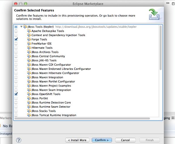Click the JBoss Maven Project Examples icon

(x=29, y=86)
